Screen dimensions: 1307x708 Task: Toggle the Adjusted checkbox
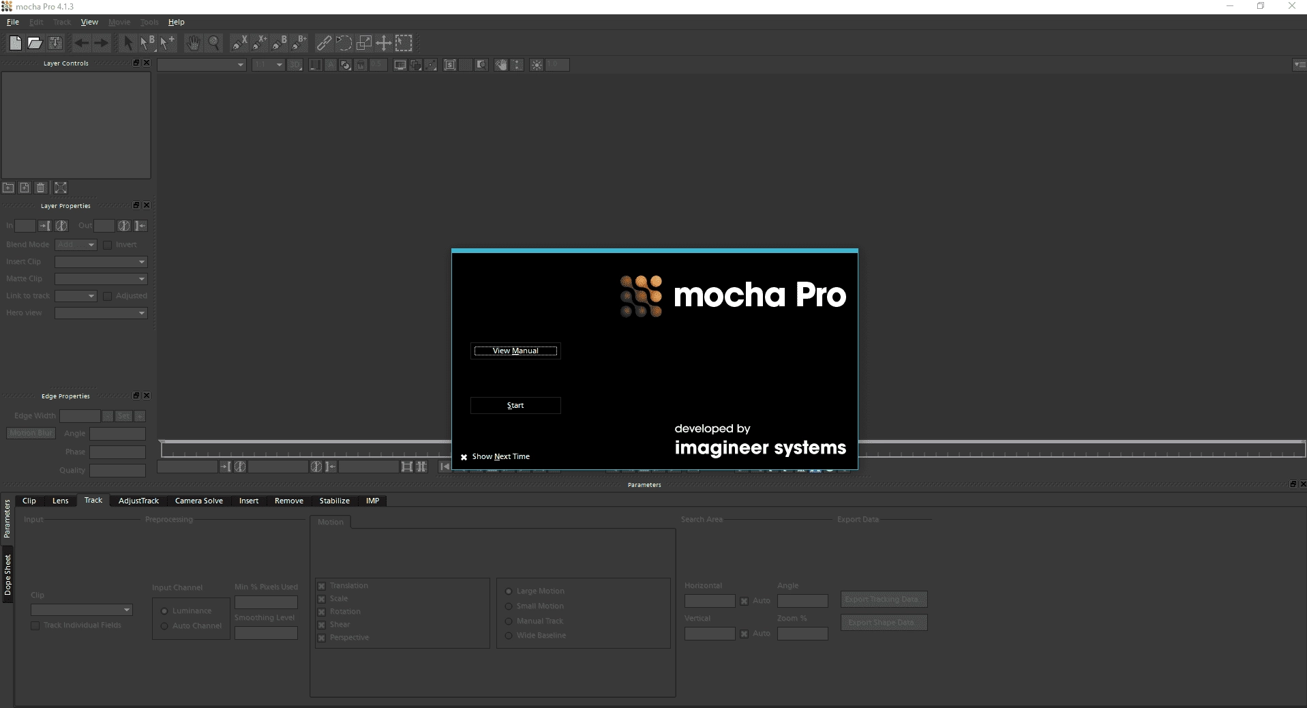[x=107, y=296]
